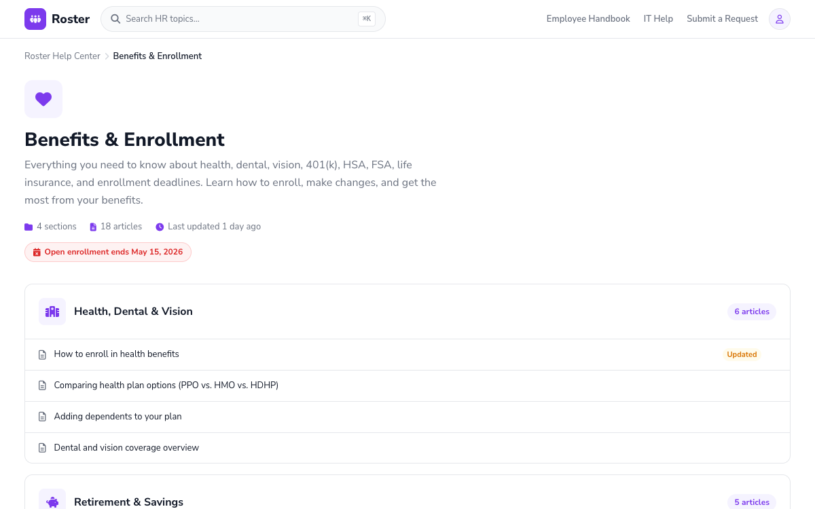Focus the Search HR topics field
Viewport: 815px width, 509px height.
coord(243,19)
